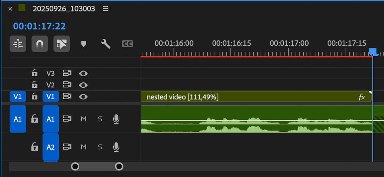Toggle V2 track visibility eye
Image resolution: width=384 pixels, height=177 pixels.
point(83,85)
